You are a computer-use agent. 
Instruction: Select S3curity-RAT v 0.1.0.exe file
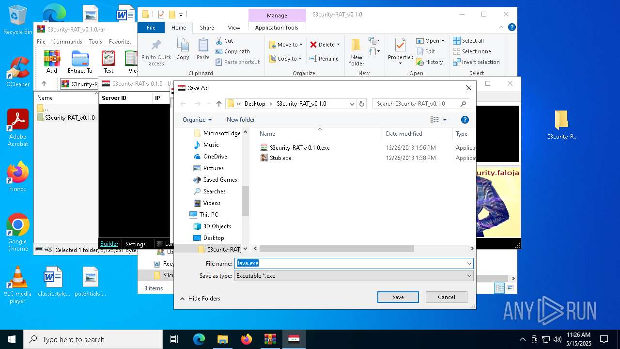click(299, 147)
